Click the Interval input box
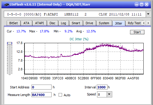Viewport: 153px width, 105px height. (102, 87)
